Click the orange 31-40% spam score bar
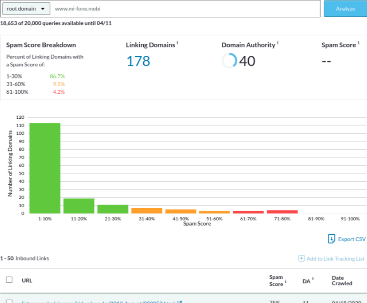 click(146, 210)
